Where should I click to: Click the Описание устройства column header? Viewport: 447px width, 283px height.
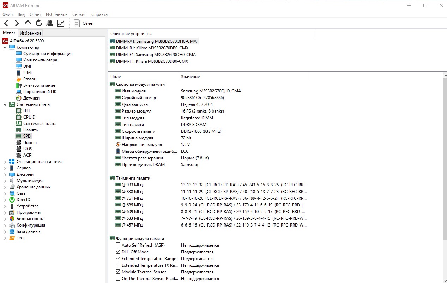pos(212,34)
